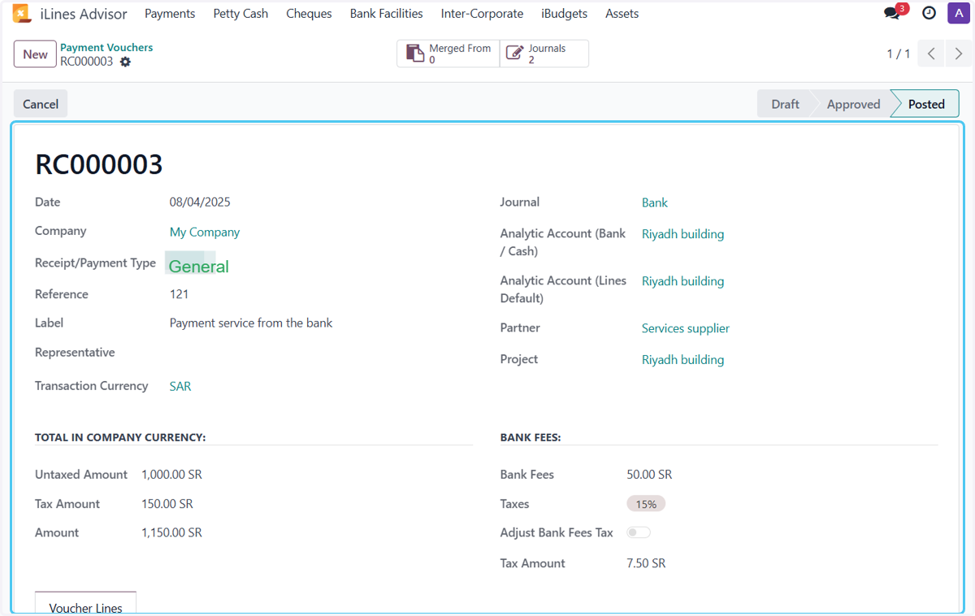
Task: Click the iLines Advisor app name
Action: tap(84, 14)
